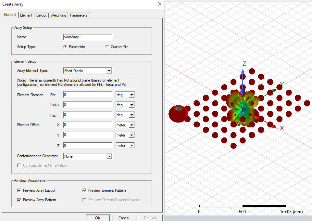Disable Preview Array Pattern

tap(19, 200)
